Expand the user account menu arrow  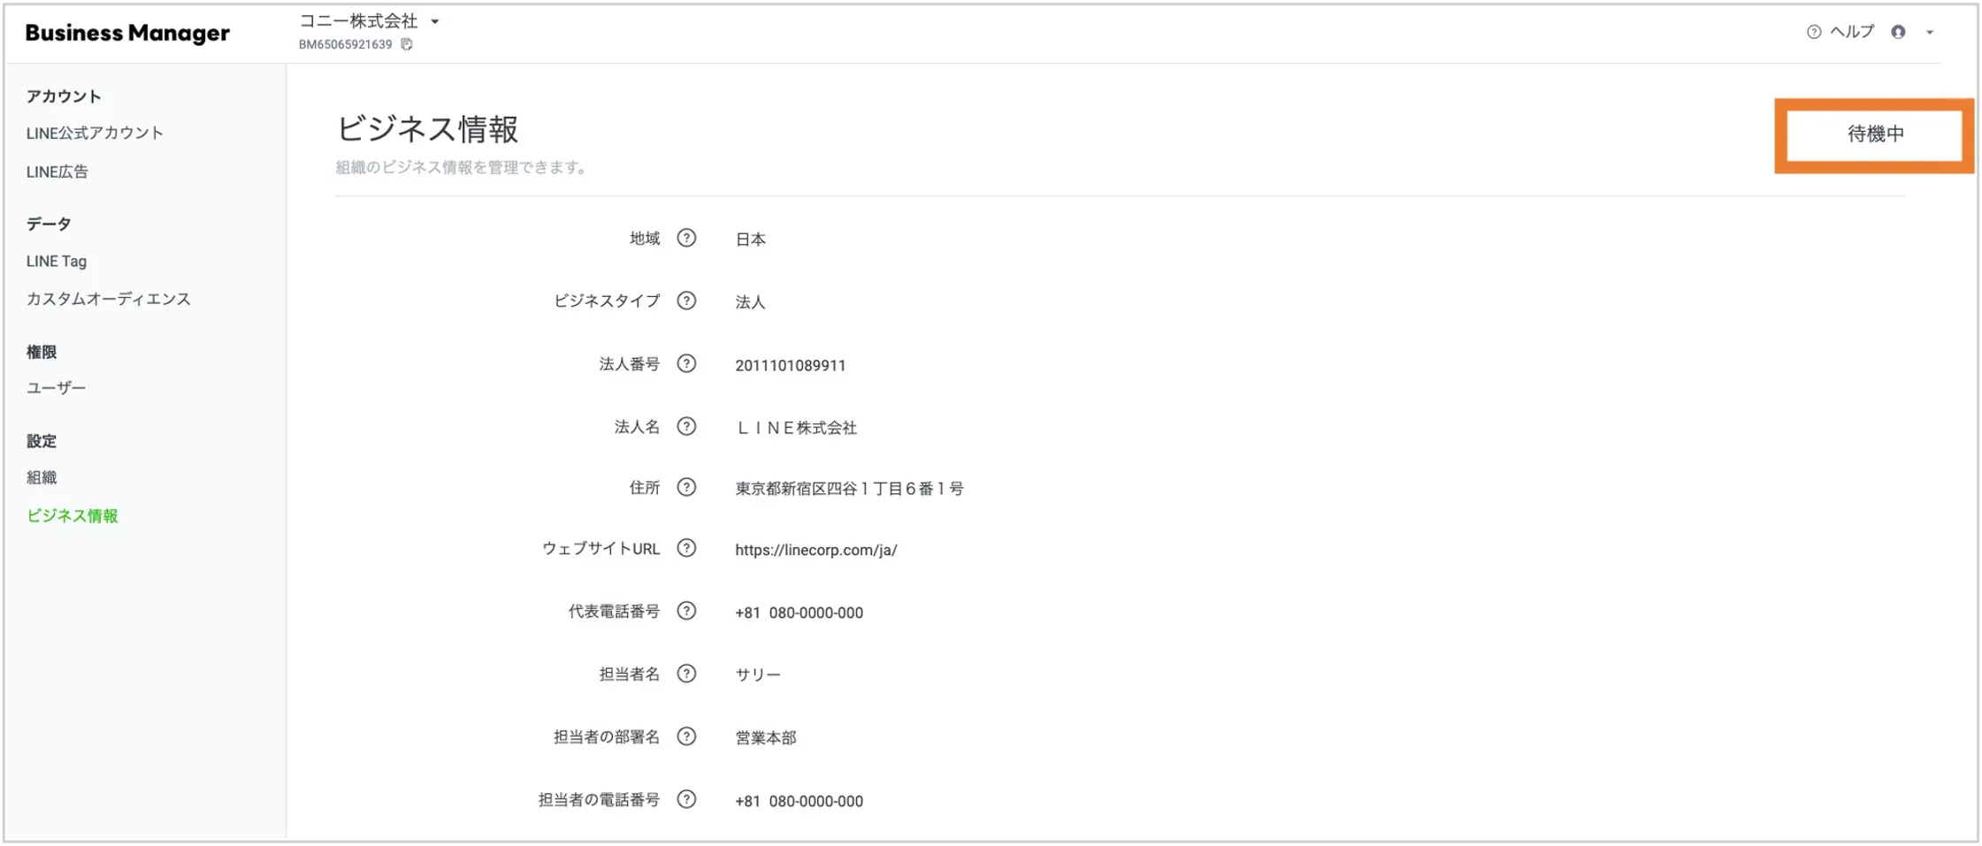[1930, 33]
